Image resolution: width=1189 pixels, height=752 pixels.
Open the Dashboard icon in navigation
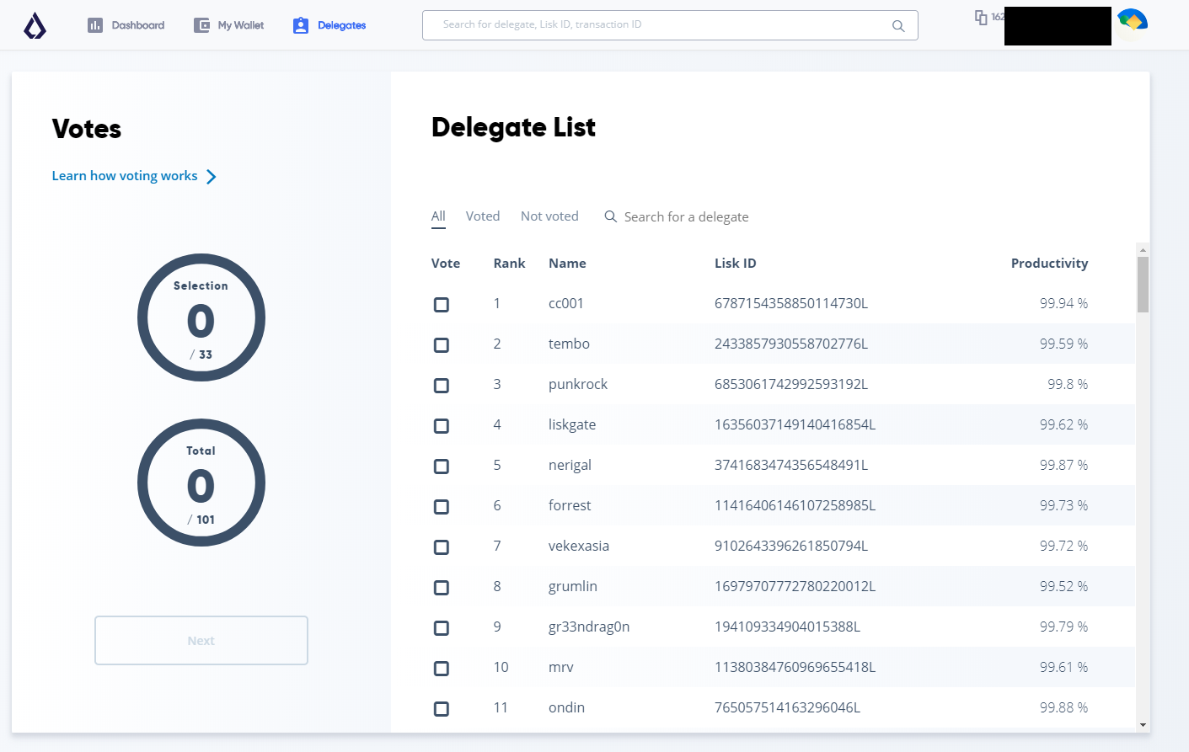coord(95,25)
